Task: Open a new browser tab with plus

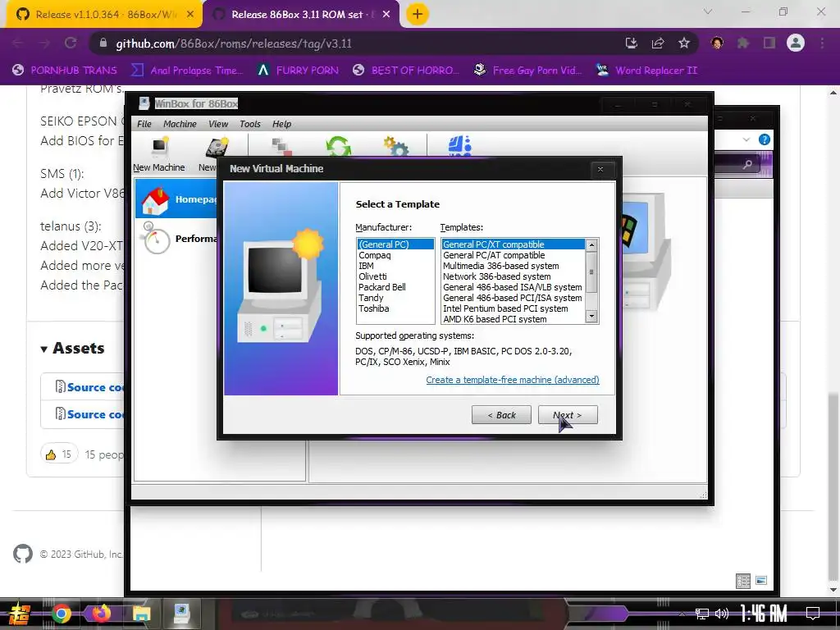Action: coord(418,15)
